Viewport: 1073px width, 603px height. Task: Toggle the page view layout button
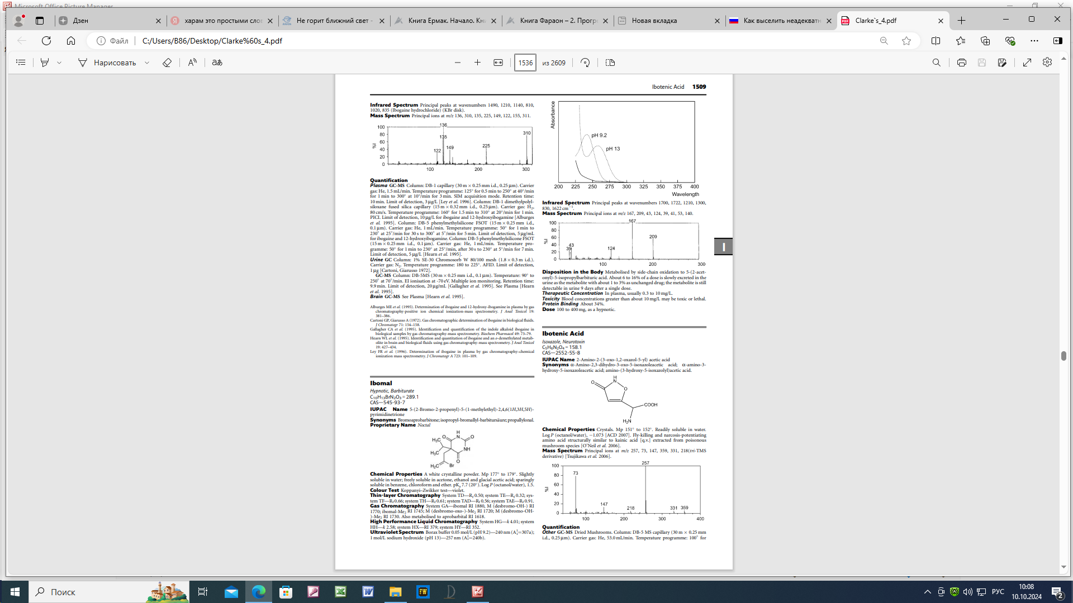[x=610, y=63]
